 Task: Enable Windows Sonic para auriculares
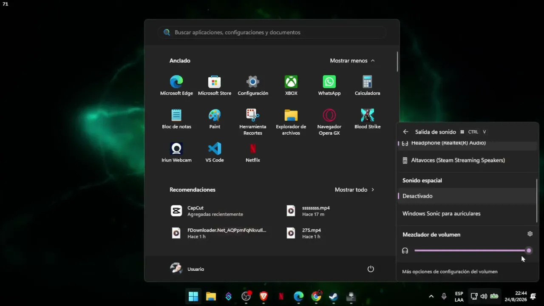coord(467,213)
